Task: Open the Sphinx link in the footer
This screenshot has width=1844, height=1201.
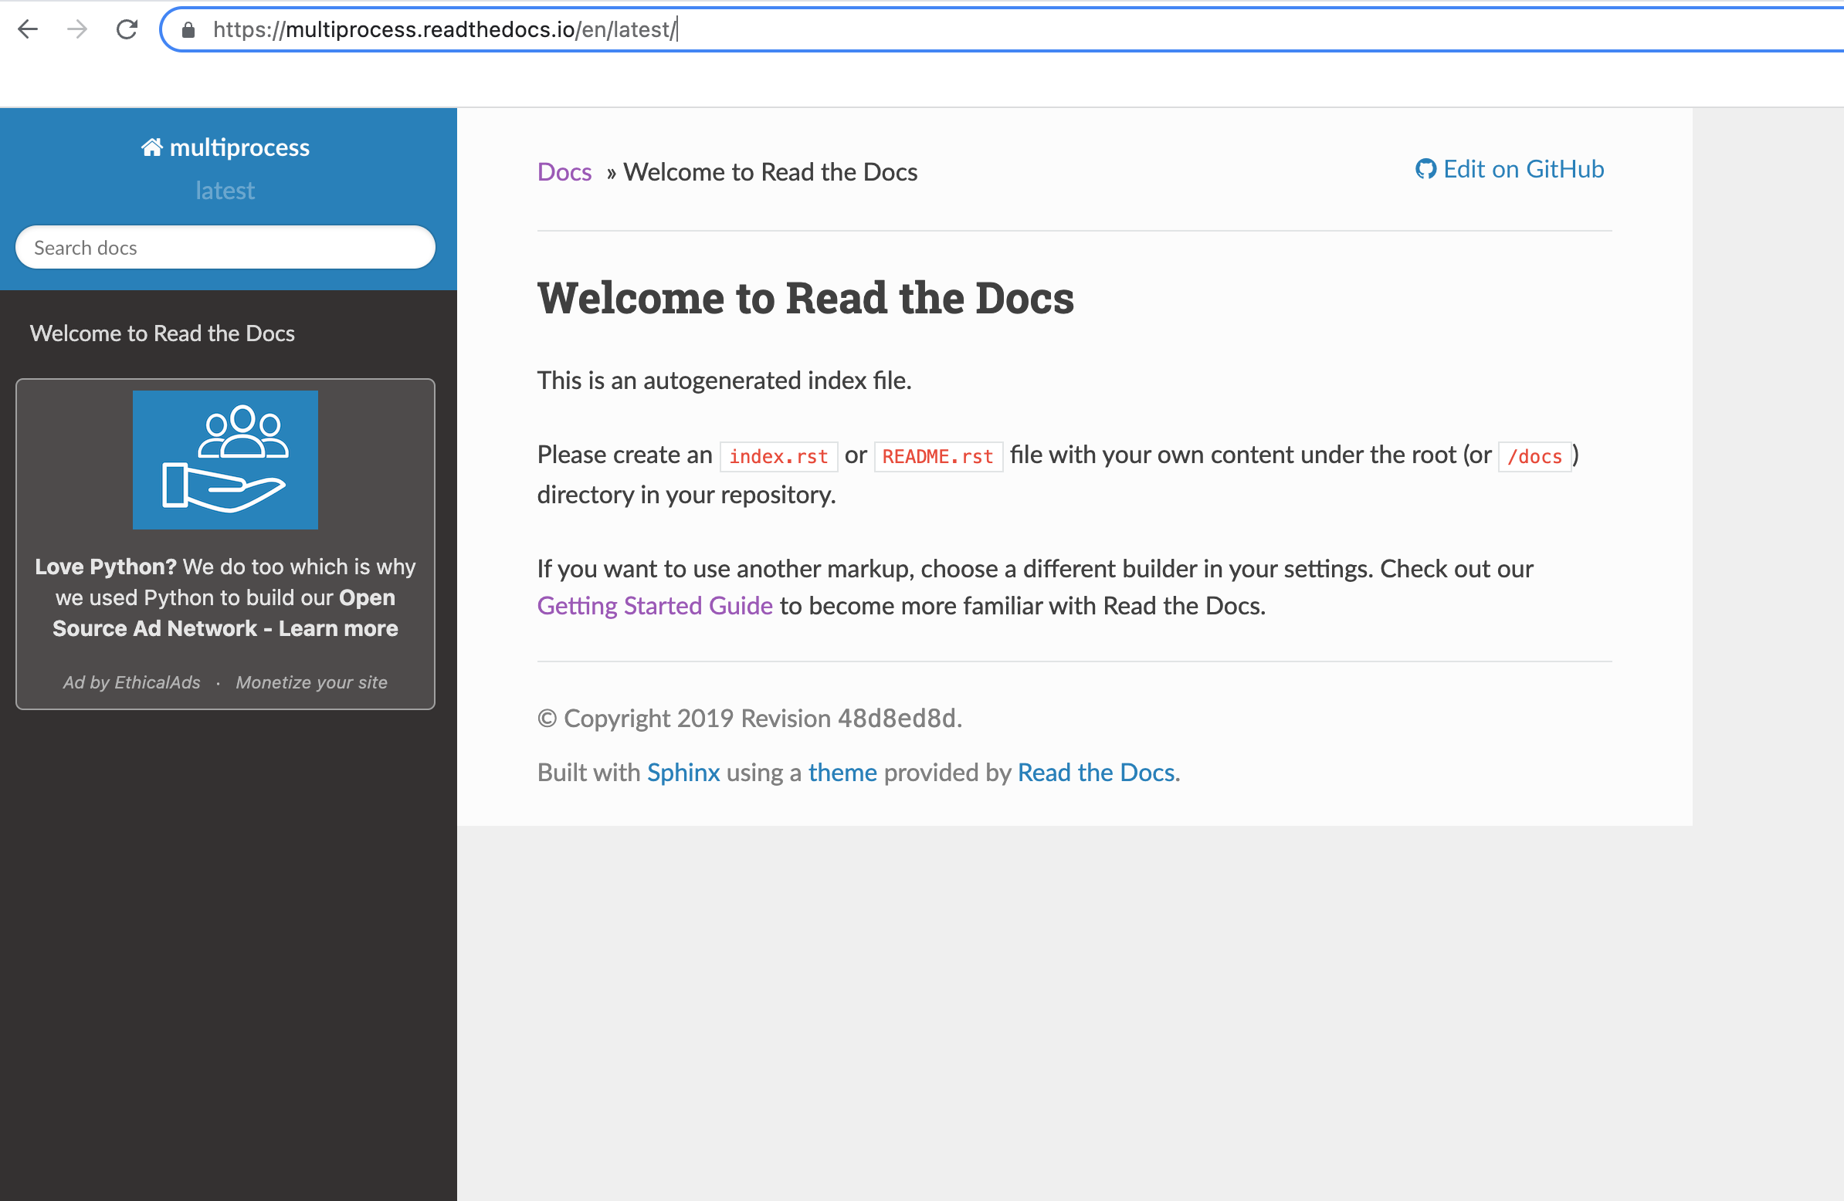Action: point(683,772)
